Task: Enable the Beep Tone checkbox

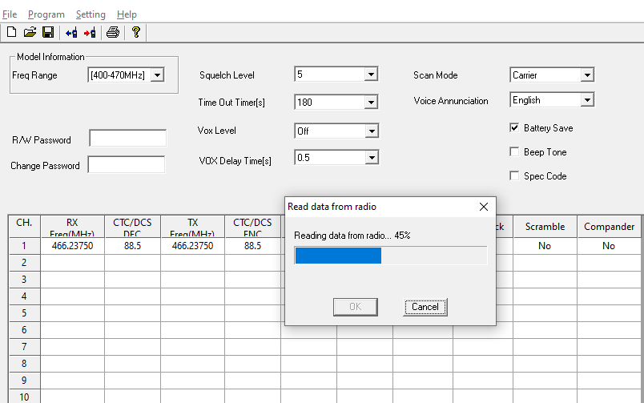Action: click(x=514, y=151)
